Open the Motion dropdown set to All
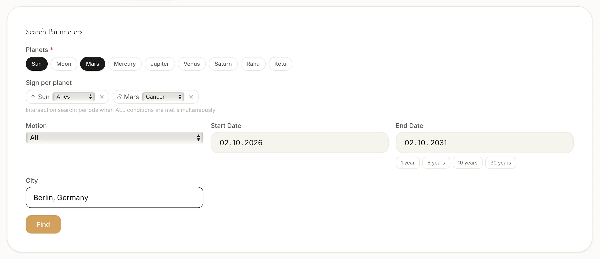Screen dimensions: 600x259 (114, 138)
